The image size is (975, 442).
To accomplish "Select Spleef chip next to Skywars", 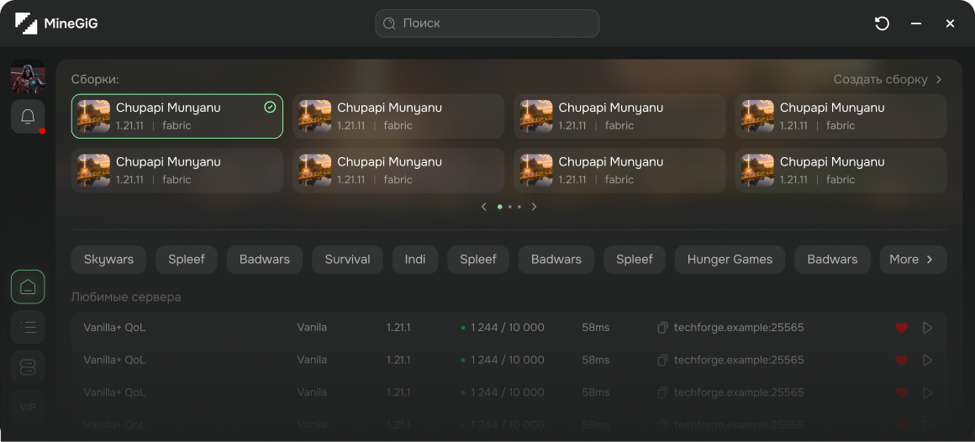I will (x=187, y=259).
